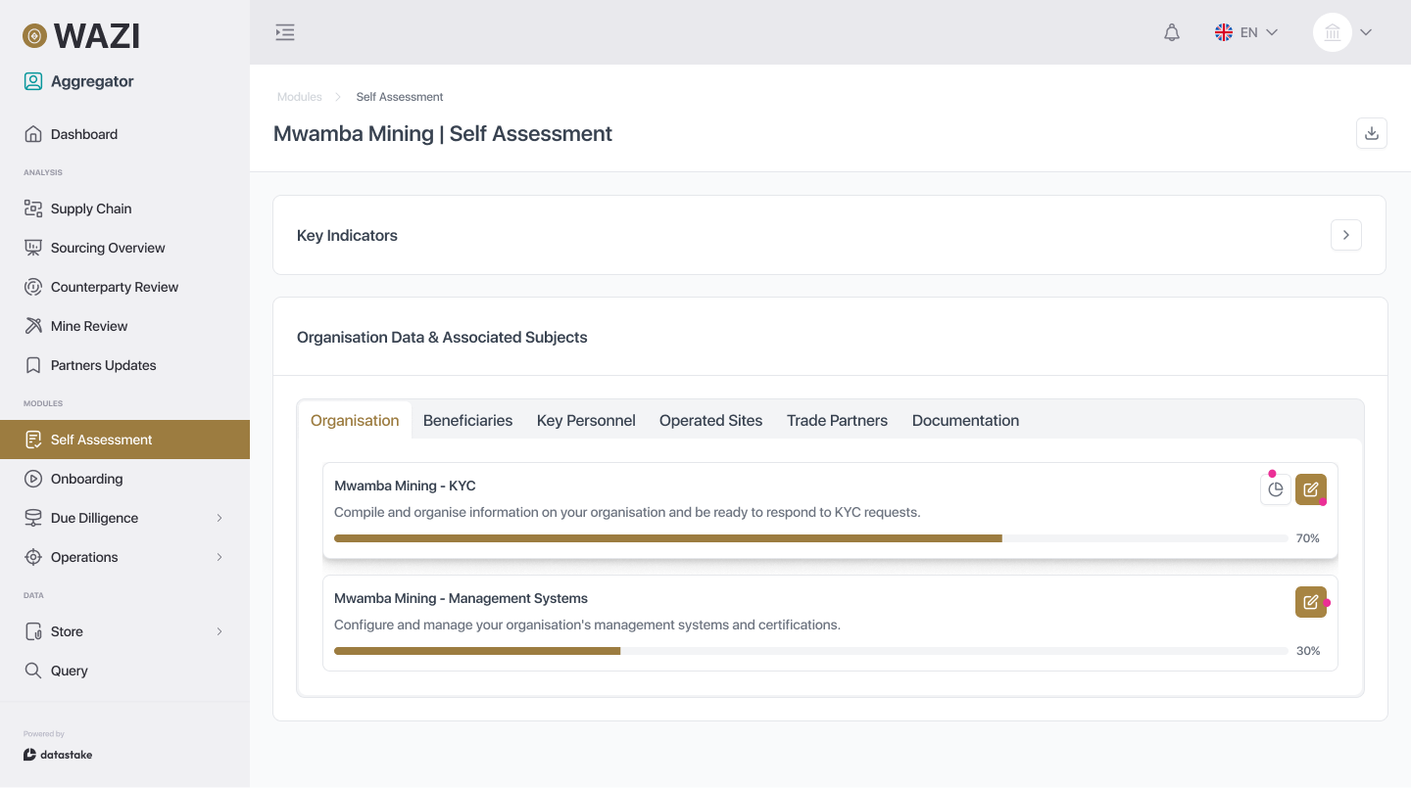Click the Due Dilligence database icon
1411x788 pixels.
pos(33,518)
